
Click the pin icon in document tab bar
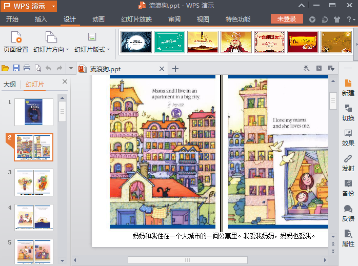[306, 68]
